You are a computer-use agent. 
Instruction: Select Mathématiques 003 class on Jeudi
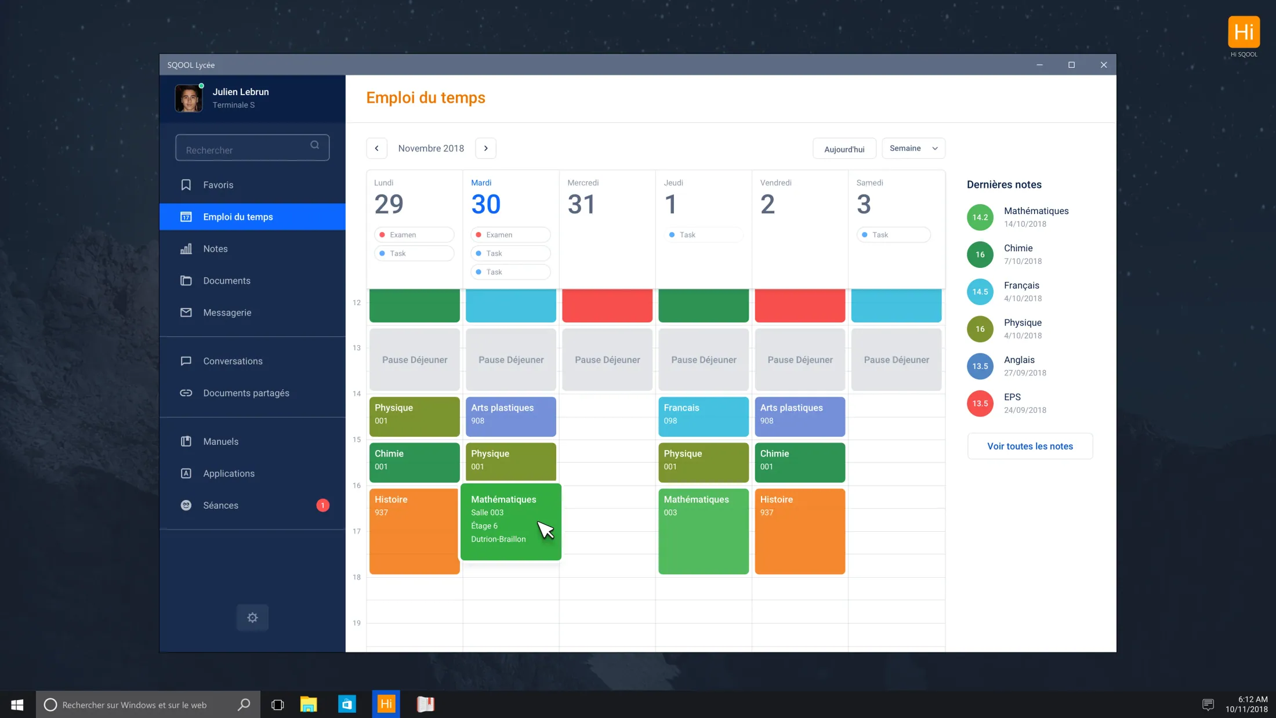click(704, 531)
